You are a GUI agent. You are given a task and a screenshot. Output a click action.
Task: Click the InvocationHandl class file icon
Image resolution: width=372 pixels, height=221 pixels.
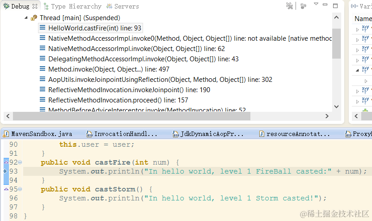[89, 134]
